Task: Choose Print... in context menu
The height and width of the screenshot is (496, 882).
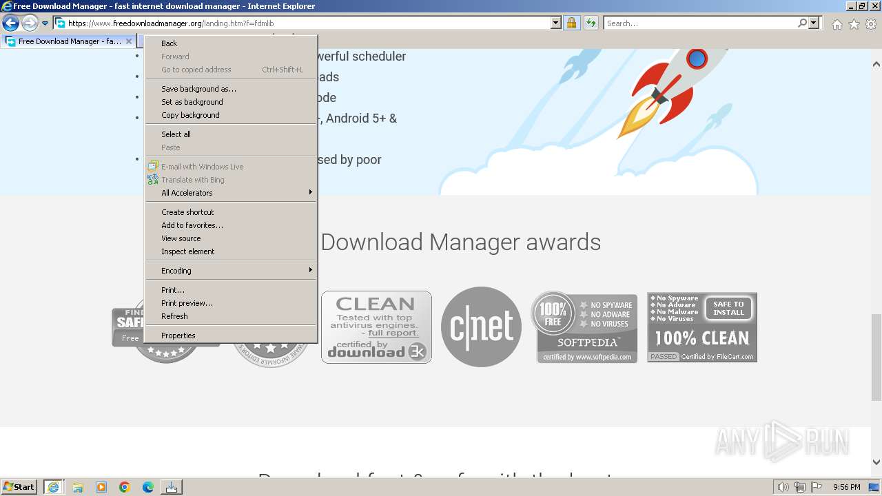Action: tap(231, 290)
